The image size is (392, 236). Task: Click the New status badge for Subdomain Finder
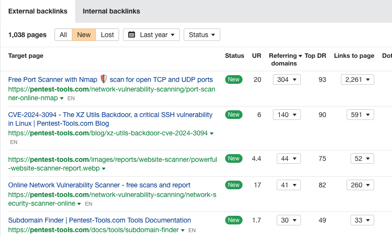(234, 220)
